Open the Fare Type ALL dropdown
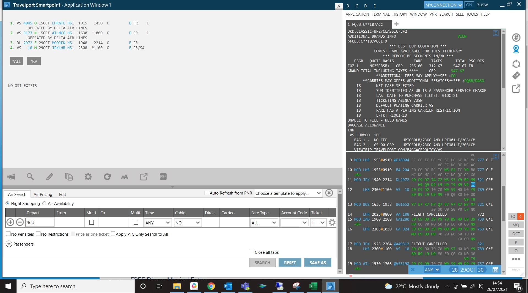The image size is (528, 293). pos(264,222)
